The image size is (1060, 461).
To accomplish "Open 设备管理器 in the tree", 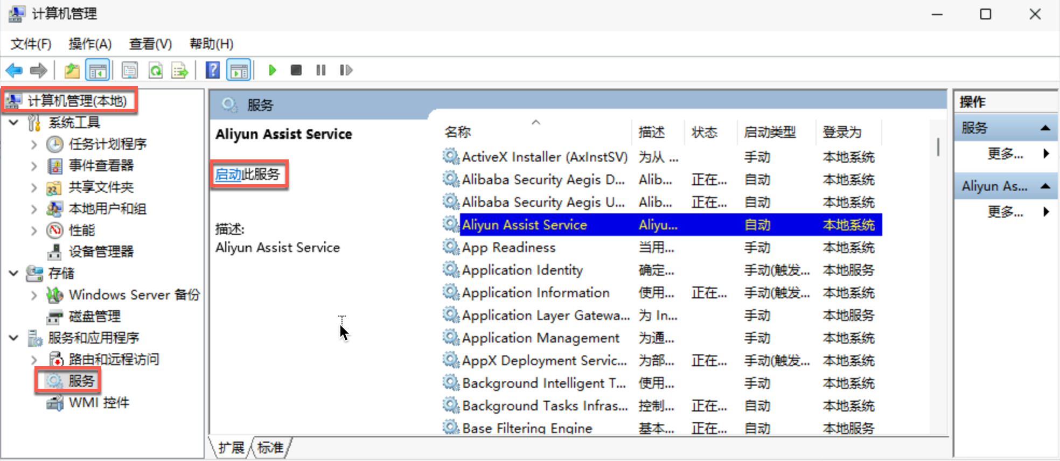I will (x=101, y=252).
